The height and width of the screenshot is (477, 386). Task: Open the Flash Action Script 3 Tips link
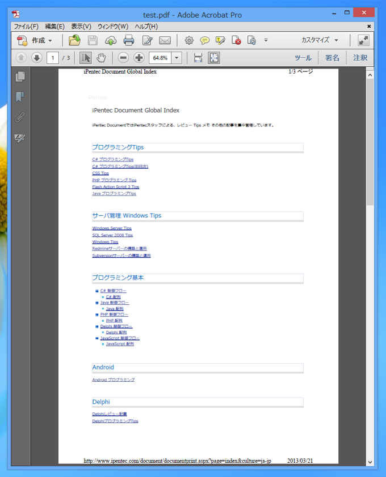[116, 187]
